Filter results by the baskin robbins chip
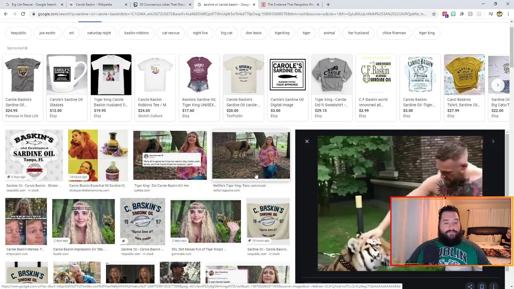Screen dimensions: 514x289 click(x=136, y=33)
